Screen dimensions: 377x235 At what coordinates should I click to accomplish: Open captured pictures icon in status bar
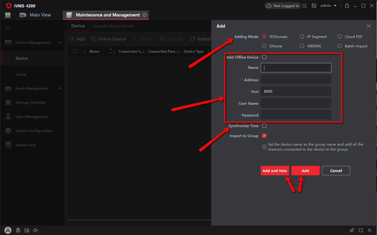(x=27, y=230)
